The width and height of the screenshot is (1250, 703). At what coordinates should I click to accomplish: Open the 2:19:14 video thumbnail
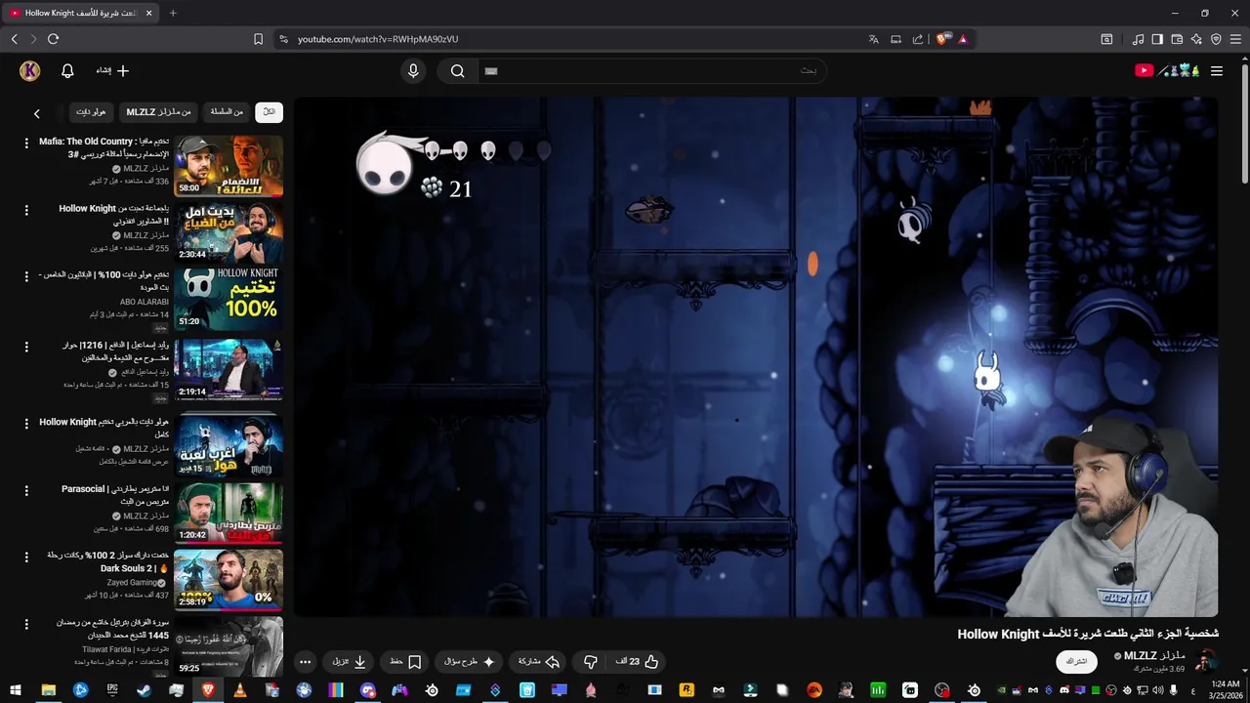coord(229,369)
